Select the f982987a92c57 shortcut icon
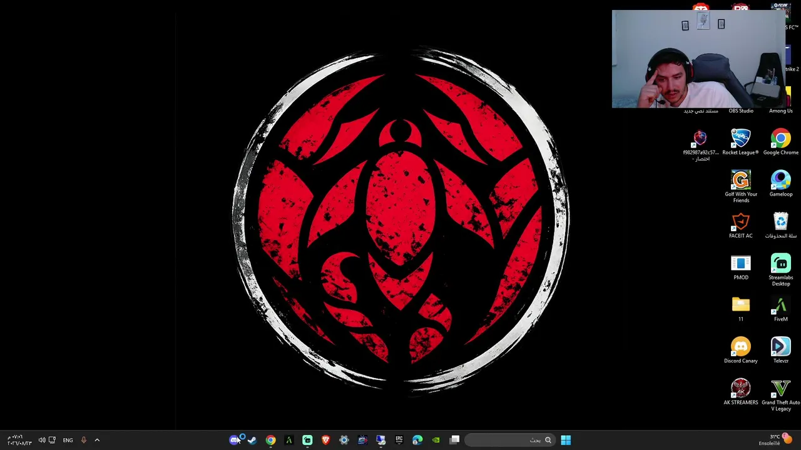This screenshot has height=450, width=801. [x=701, y=146]
